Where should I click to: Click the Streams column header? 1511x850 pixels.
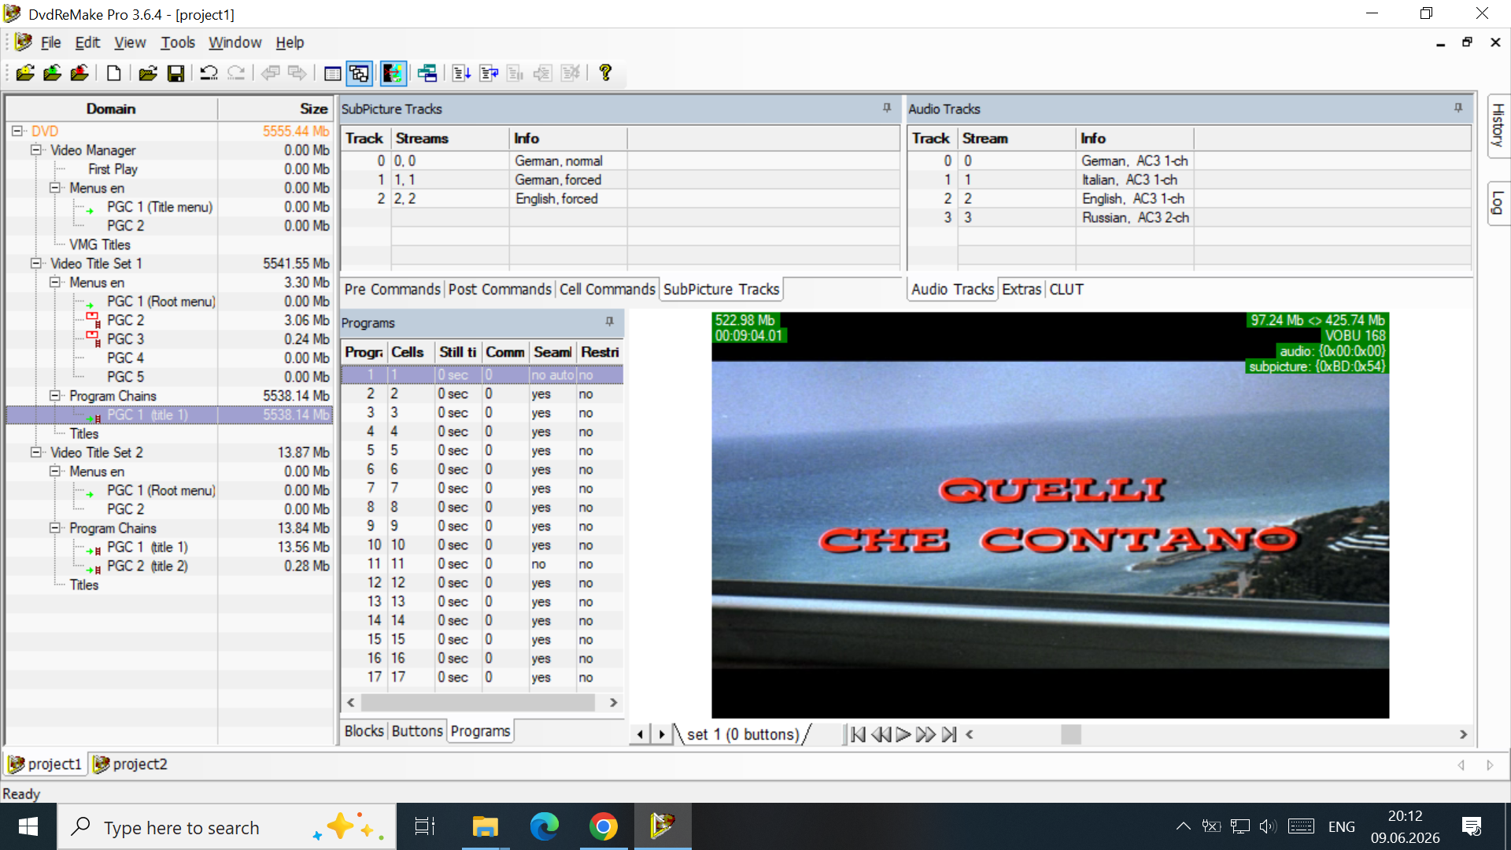point(450,139)
